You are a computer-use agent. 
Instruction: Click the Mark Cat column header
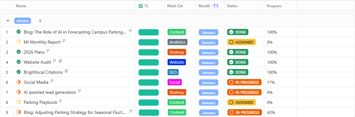pos(175,6)
